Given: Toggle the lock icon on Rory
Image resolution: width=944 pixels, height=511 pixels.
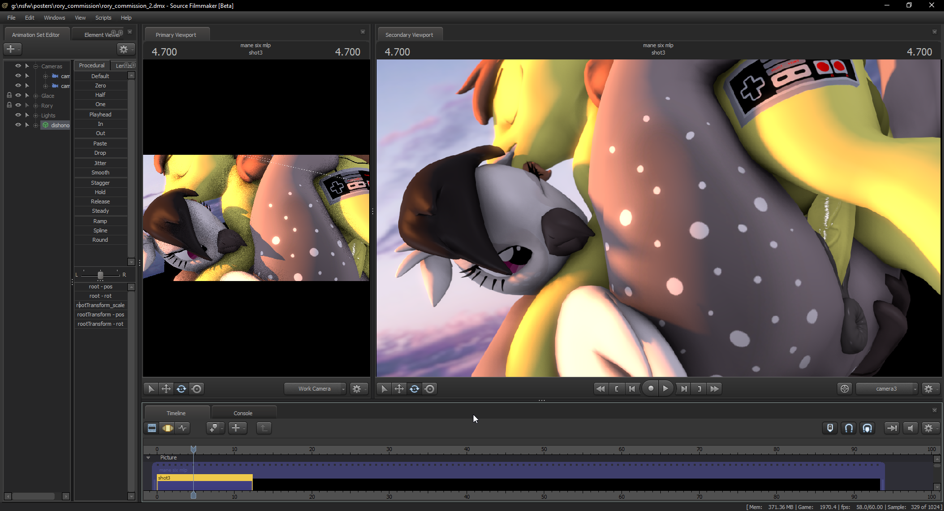Looking at the screenshot, I should [9, 105].
